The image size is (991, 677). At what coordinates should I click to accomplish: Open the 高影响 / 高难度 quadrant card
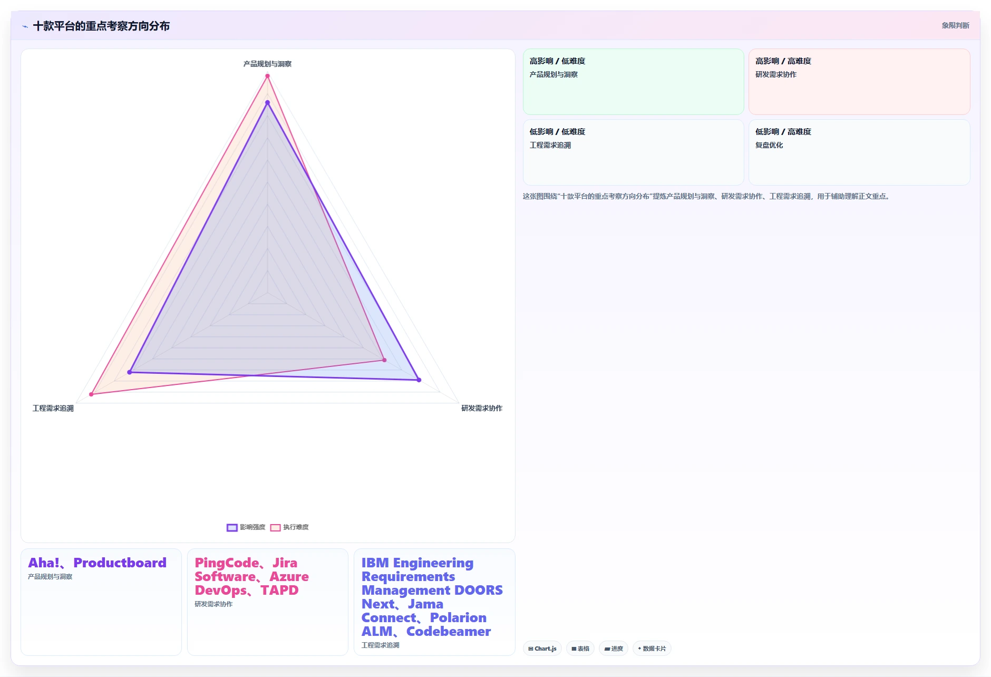(x=859, y=82)
